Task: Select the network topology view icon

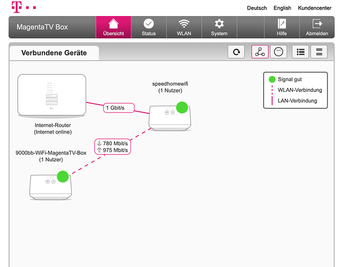Action: pyautogui.click(x=260, y=52)
